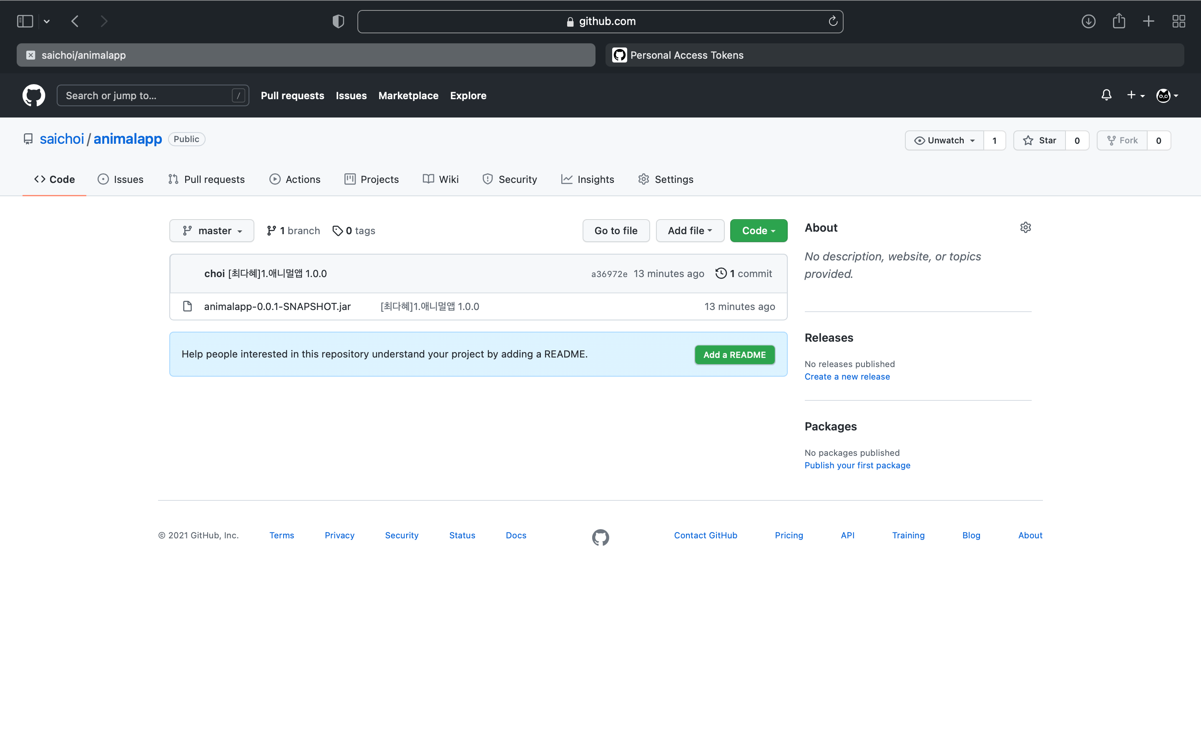Viewport: 1201px width, 750px height.
Task: Select the Insights tab
Action: [588, 179]
